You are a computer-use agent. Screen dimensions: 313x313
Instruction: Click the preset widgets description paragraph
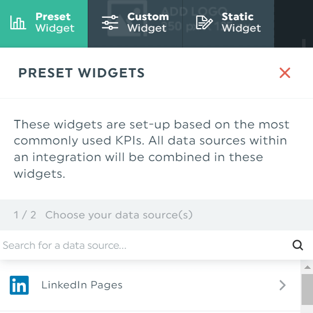pos(151,149)
